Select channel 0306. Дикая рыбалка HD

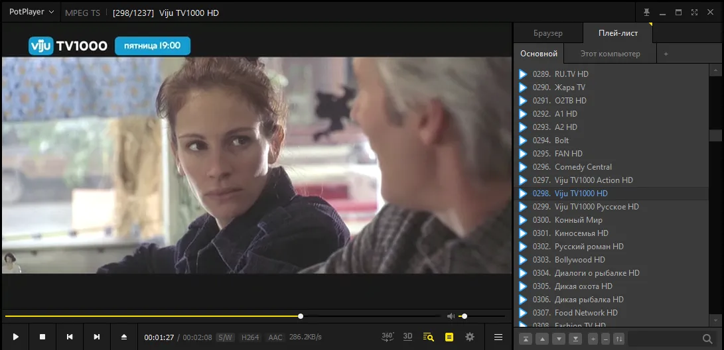tap(611, 300)
